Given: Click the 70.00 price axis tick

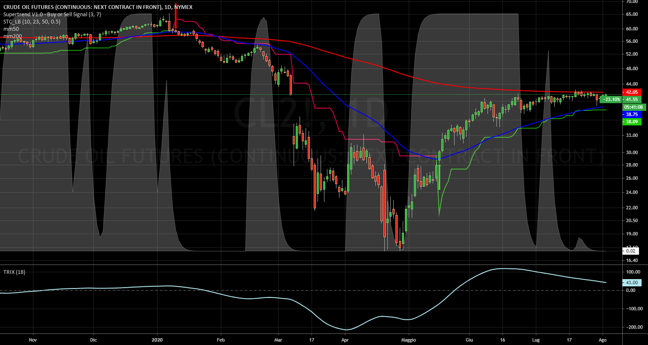Looking at the screenshot, I should coord(632,2).
